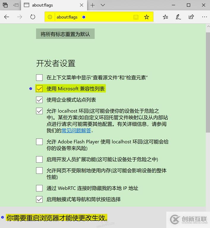Refresh the about:flags page

click(x=33, y=17)
